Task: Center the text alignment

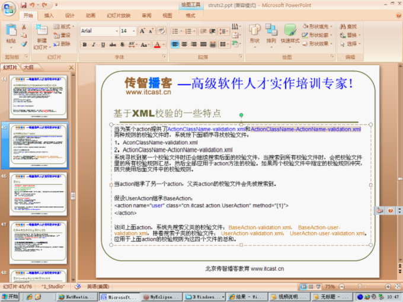Action: pyautogui.click(x=184, y=44)
